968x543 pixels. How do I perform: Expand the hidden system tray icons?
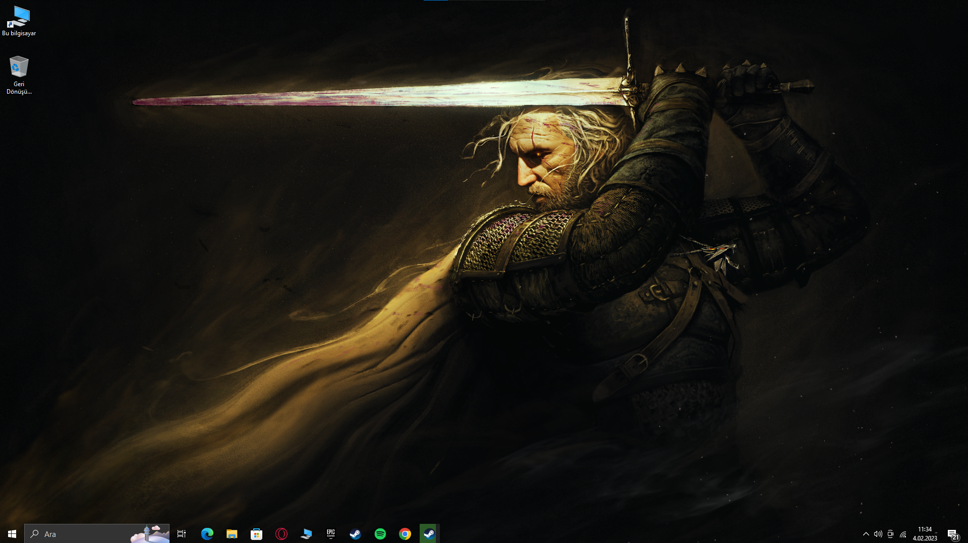coord(866,534)
